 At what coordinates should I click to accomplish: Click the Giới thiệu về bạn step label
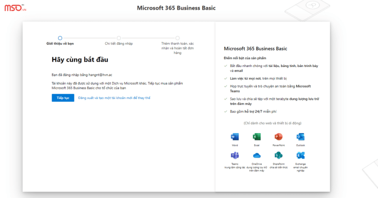click(x=60, y=43)
